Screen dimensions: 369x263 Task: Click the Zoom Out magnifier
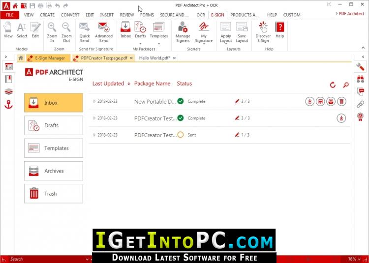click(66, 32)
